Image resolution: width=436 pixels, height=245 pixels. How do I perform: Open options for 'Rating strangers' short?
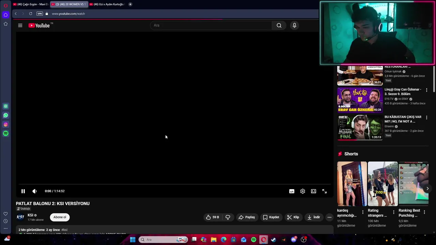[393, 212]
